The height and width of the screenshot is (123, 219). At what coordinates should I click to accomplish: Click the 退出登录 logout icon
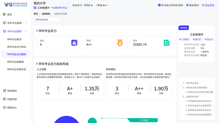[x=203, y=5]
